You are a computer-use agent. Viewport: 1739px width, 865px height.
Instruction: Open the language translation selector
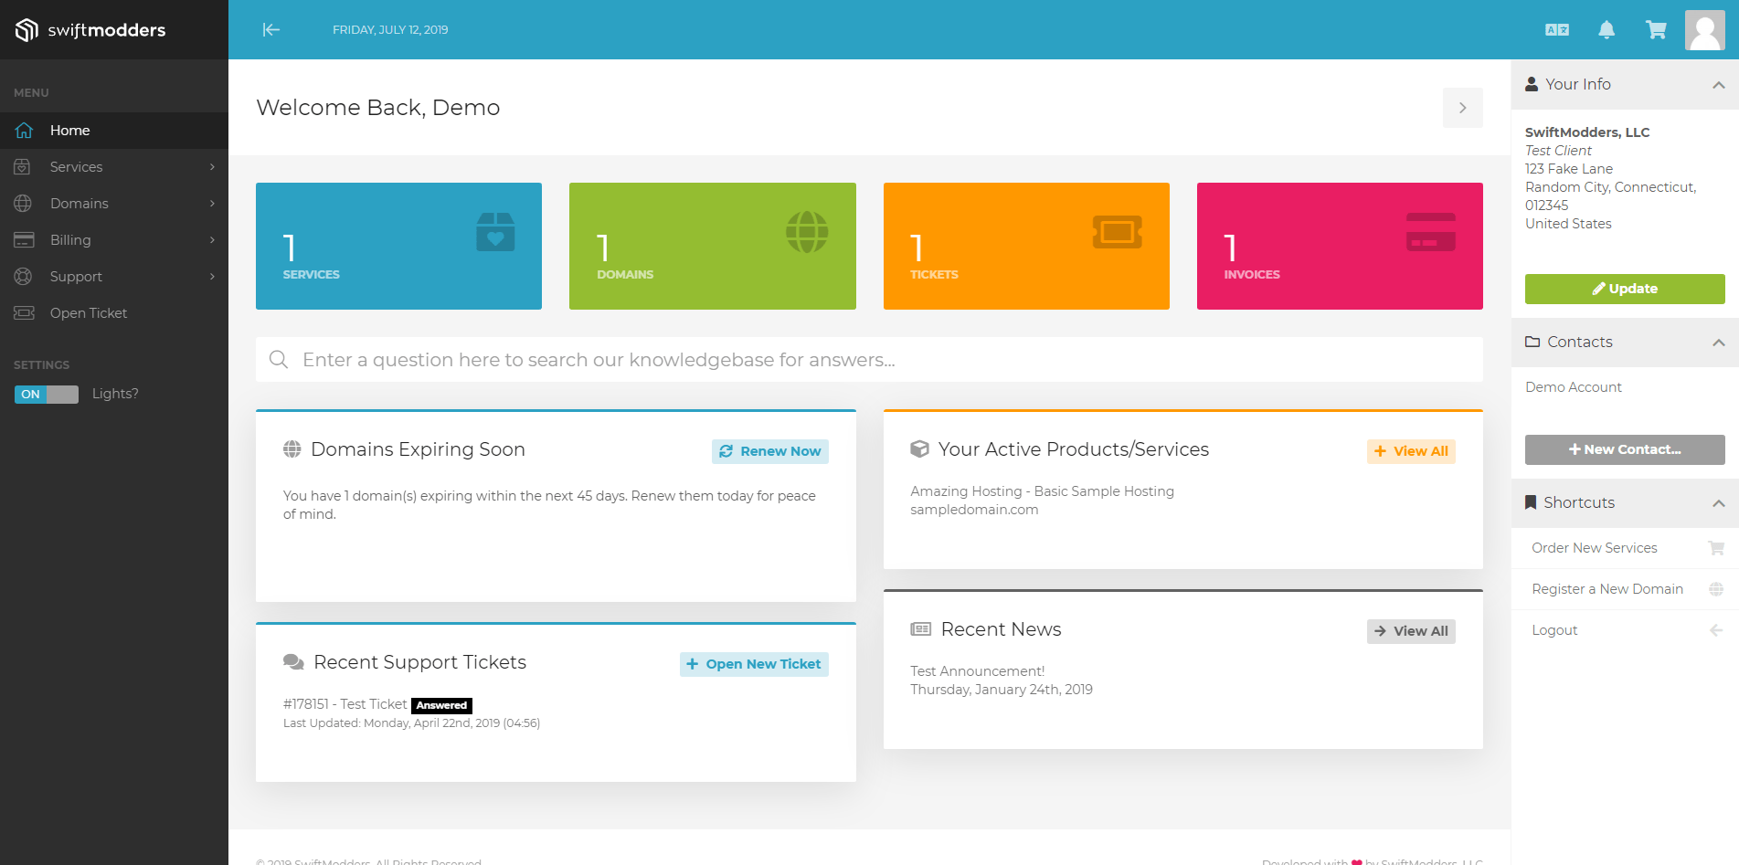pyautogui.click(x=1556, y=29)
